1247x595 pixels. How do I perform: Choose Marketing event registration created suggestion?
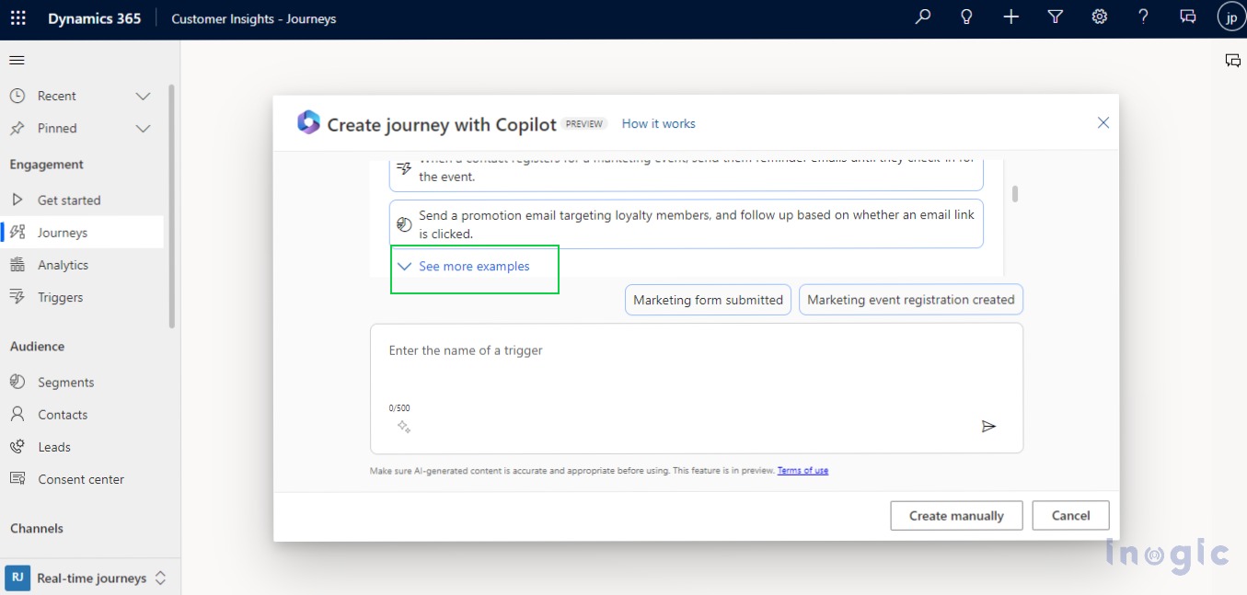[x=910, y=300]
